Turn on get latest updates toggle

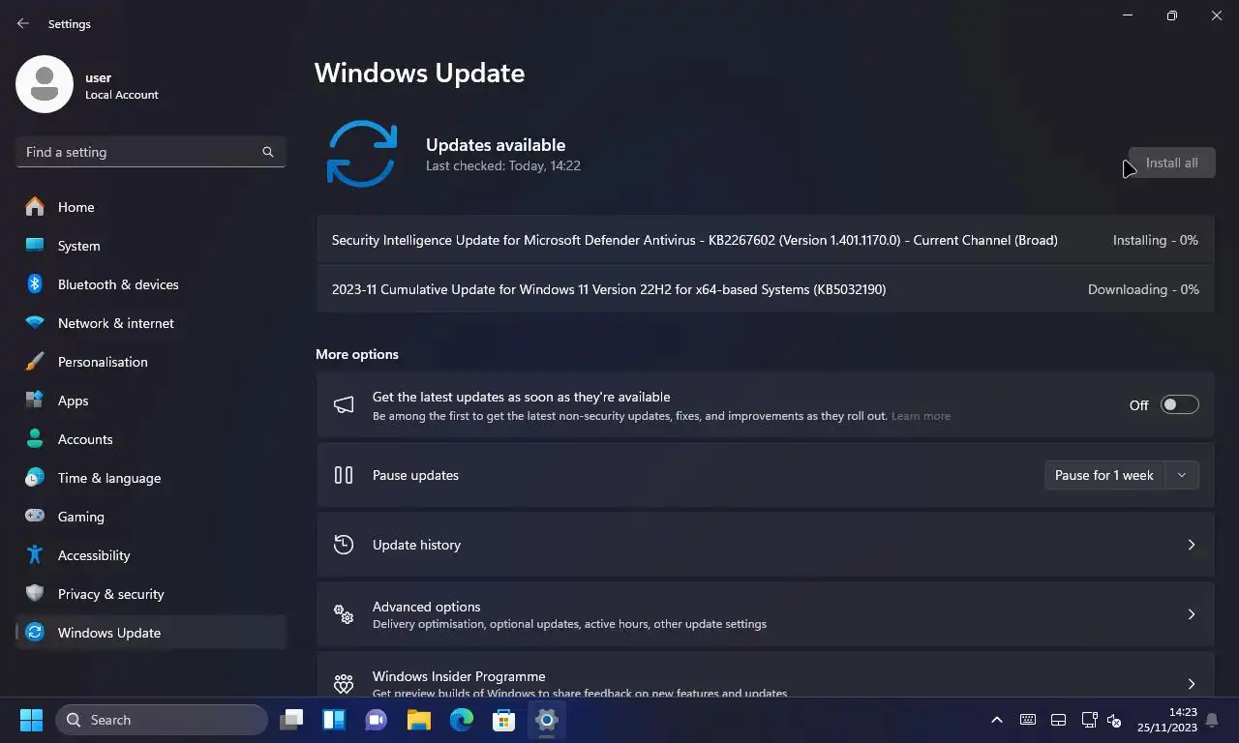click(1180, 405)
